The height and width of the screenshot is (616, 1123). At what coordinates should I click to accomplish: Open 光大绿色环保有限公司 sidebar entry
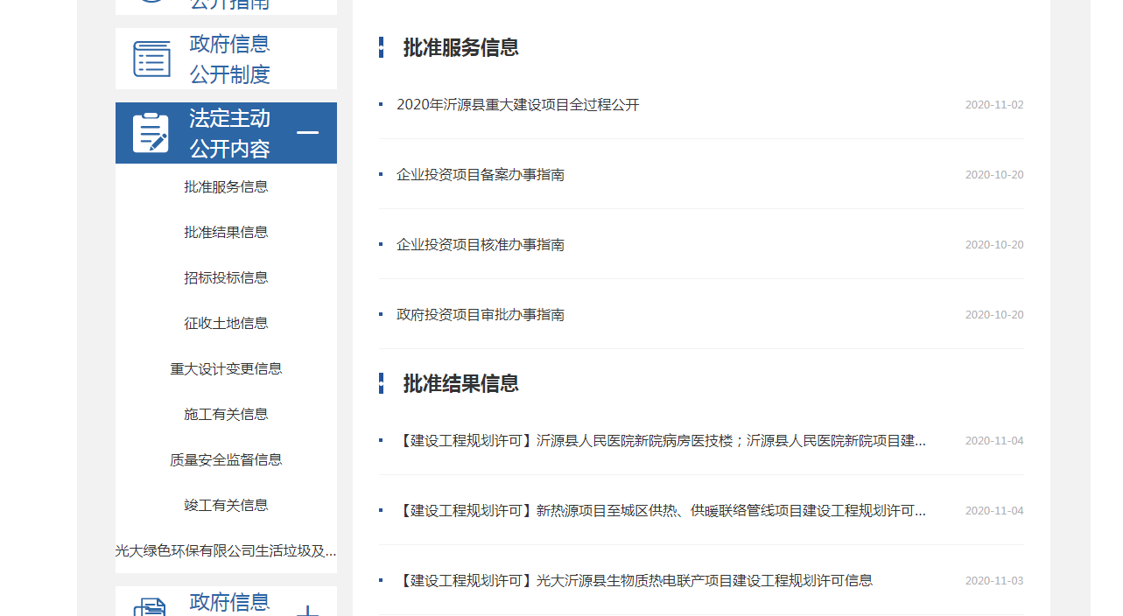click(226, 550)
